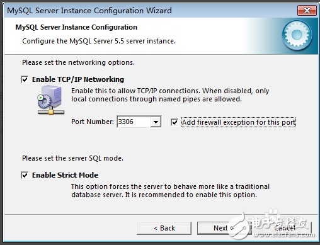This screenshot has height=245, width=320.
Task: Click the "Port Number:" label
Action: click(x=93, y=122)
